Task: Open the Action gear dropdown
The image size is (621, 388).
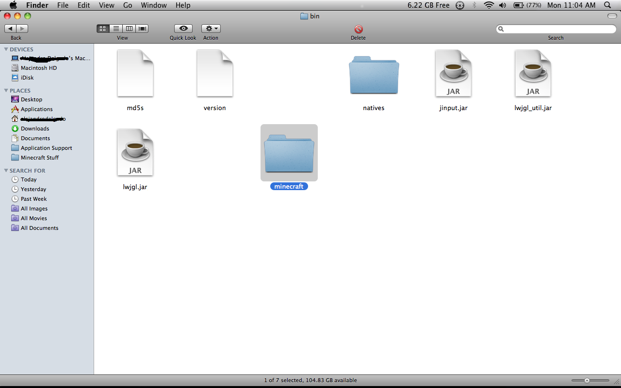Action: click(x=211, y=29)
